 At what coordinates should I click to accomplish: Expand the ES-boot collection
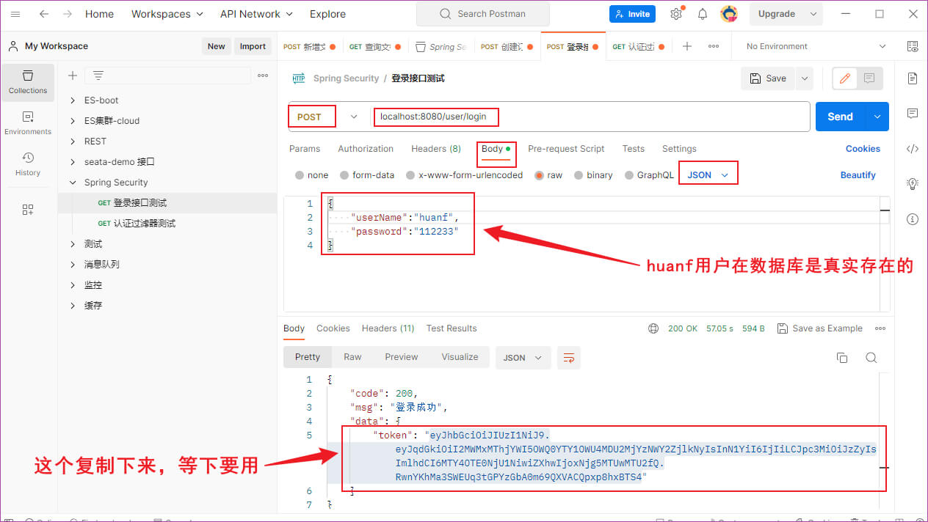72,100
